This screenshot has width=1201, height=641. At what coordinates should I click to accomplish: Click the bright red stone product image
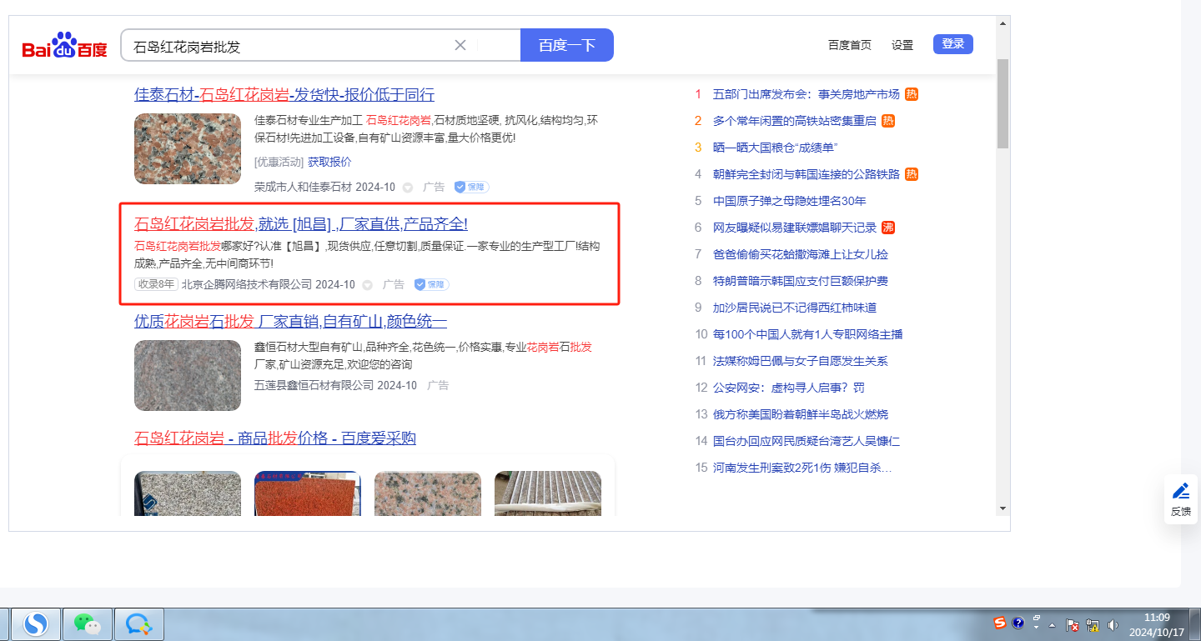(308, 493)
